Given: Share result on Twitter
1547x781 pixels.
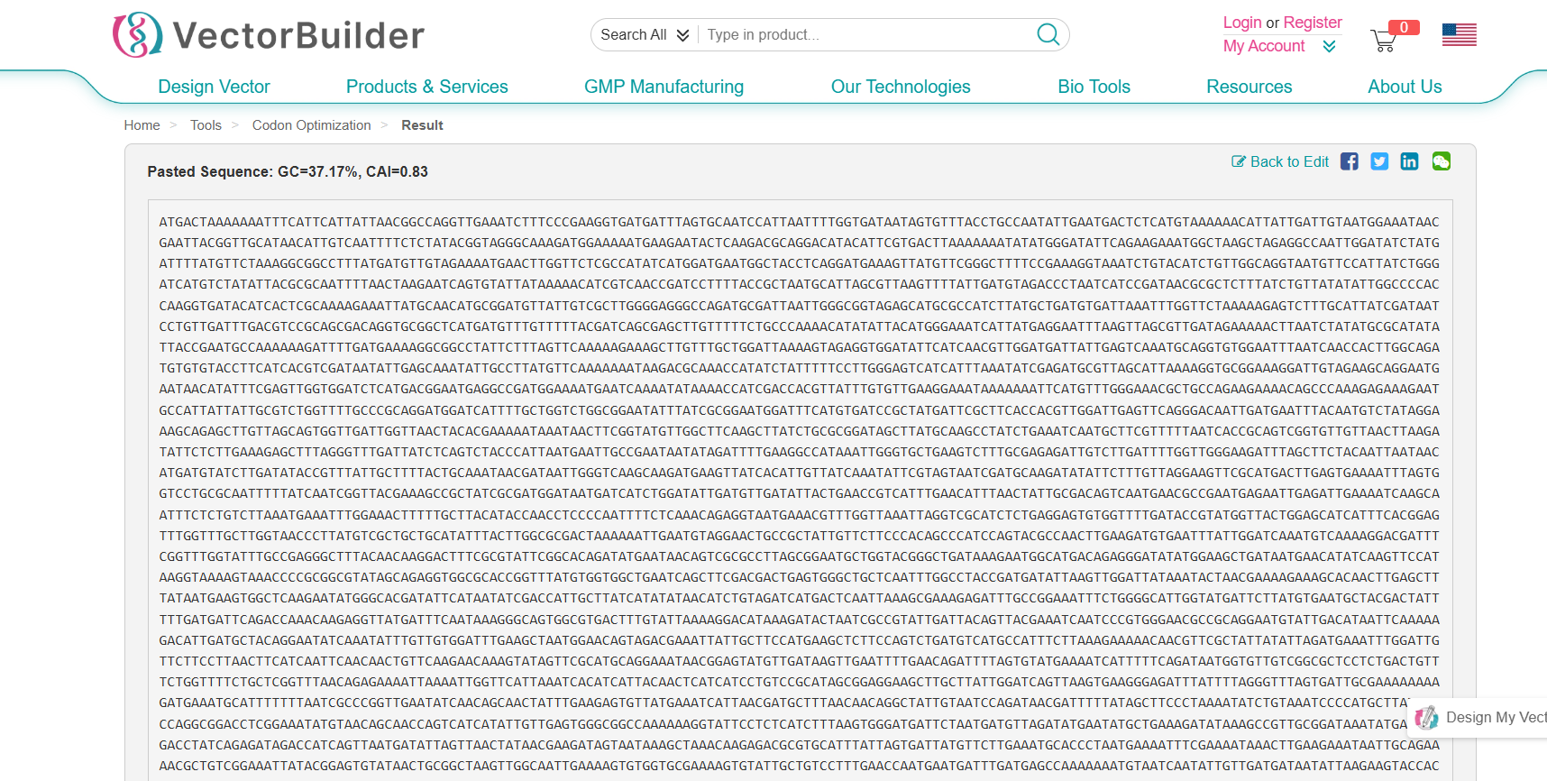Looking at the screenshot, I should point(1379,161).
